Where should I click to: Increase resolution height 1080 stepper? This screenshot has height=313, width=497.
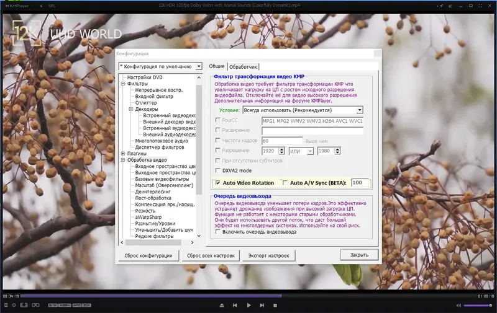tap(337, 149)
